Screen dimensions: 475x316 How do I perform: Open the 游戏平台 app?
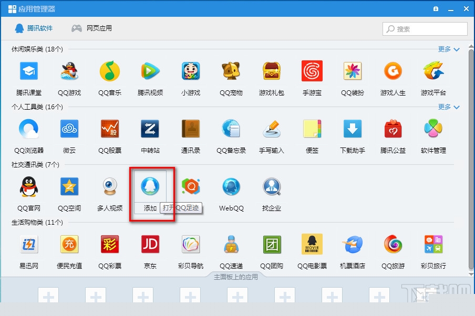433,71
